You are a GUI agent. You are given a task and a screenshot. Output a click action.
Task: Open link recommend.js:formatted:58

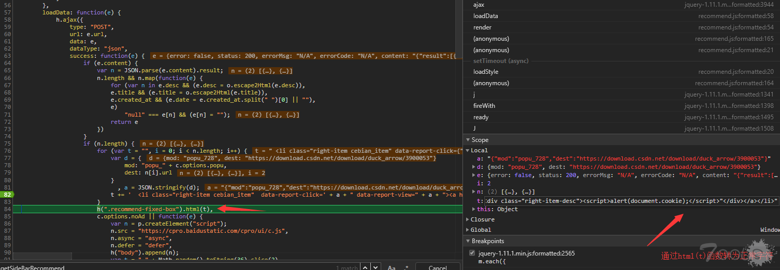click(x=736, y=16)
